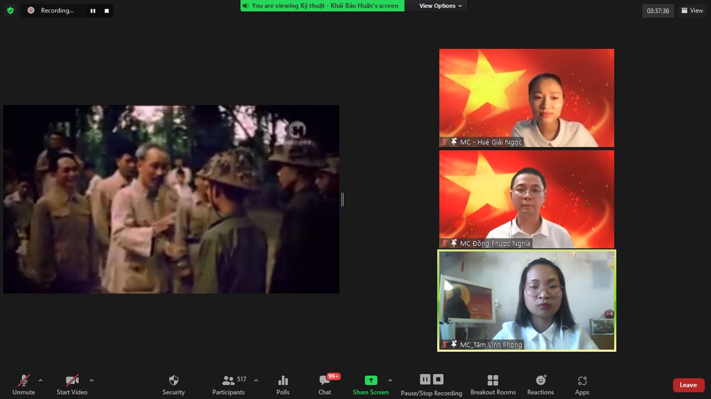Open the Reactions menu
The height and width of the screenshot is (399, 711).
pyautogui.click(x=540, y=385)
